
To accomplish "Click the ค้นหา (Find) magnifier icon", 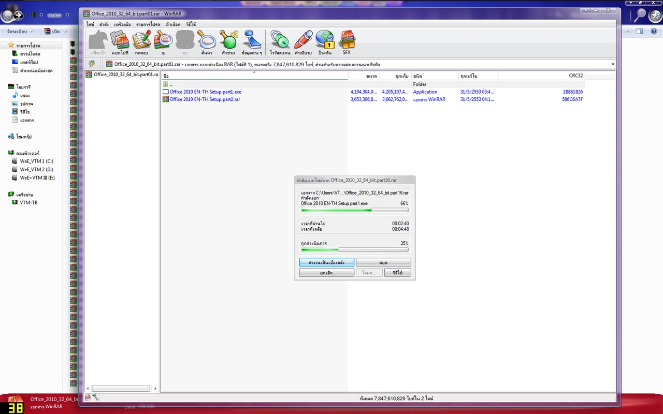I will click(x=206, y=42).
